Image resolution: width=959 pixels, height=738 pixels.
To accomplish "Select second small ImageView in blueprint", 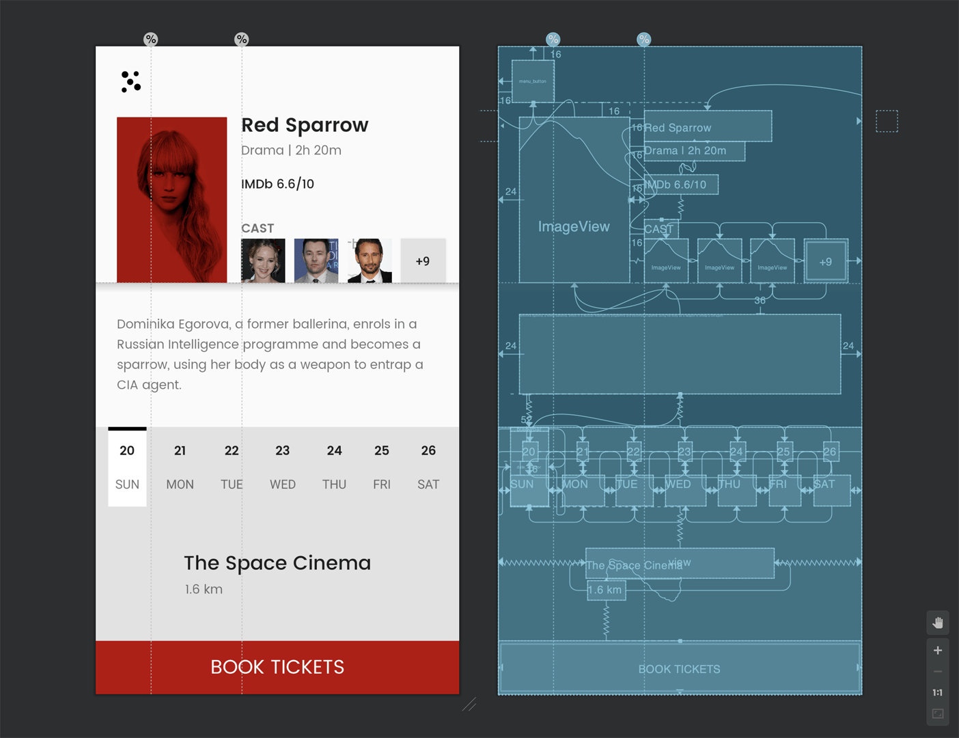I will pyautogui.click(x=719, y=261).
